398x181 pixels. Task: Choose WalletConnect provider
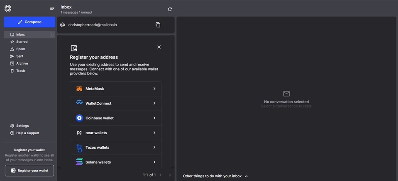(x=115, y=103)
